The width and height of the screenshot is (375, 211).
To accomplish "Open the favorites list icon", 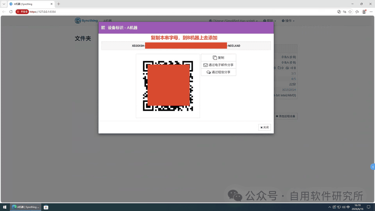I will (357, 12).
